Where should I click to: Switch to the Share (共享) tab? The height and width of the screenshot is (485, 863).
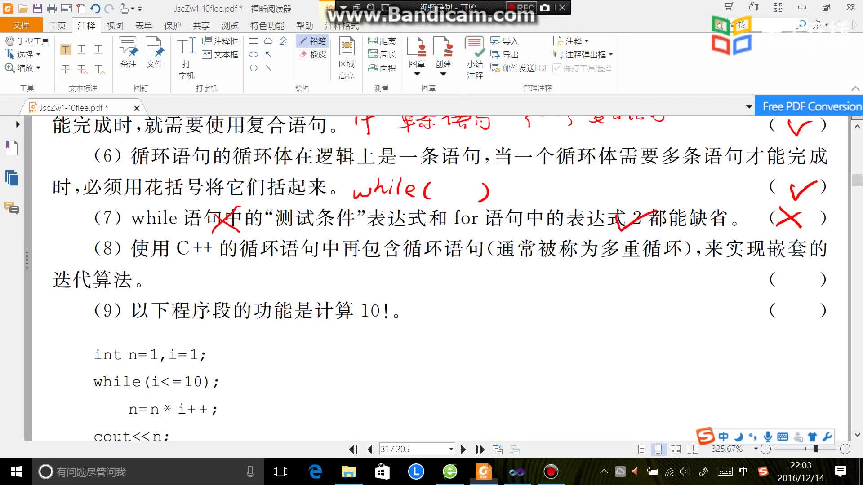click(x=201, y=26)
